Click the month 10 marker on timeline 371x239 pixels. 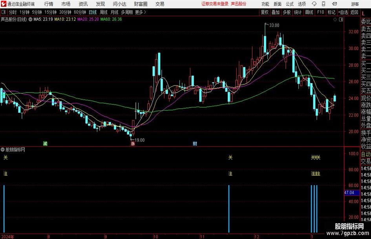point(155,237)
